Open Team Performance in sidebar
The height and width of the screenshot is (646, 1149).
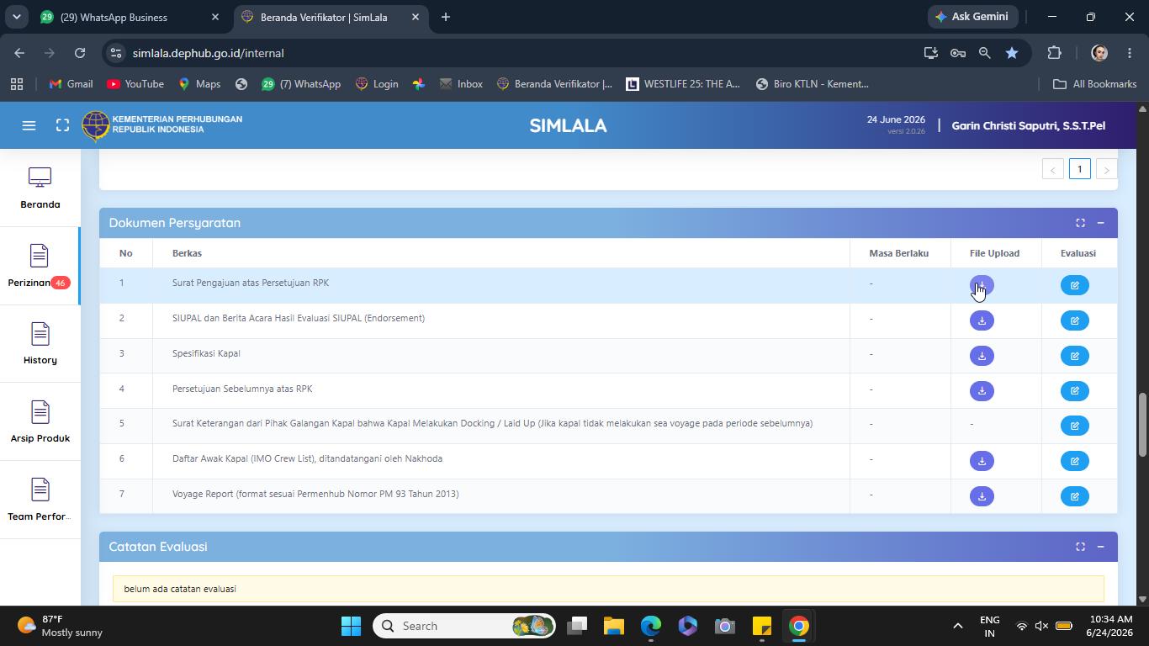[x=40, y=500]
